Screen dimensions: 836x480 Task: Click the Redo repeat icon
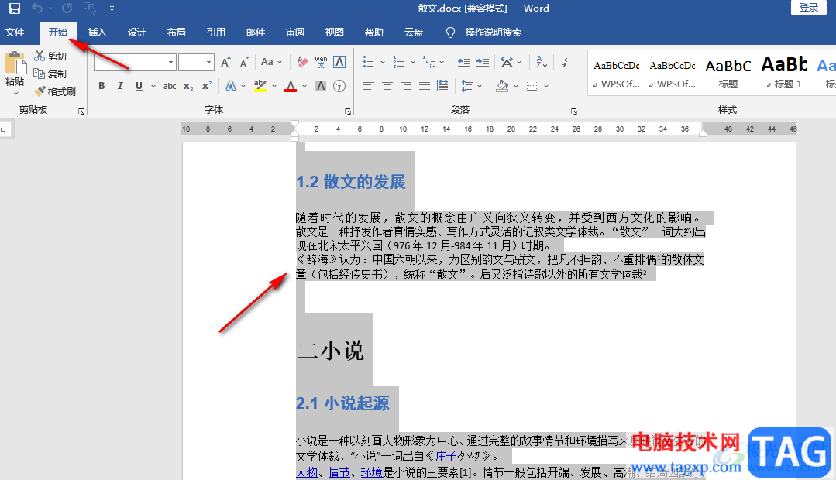(67, 8)
